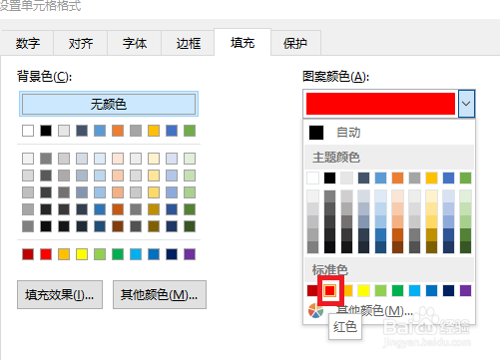Pick white in background palette top row
The image size is (500, 360).
(x=28, y=131)
